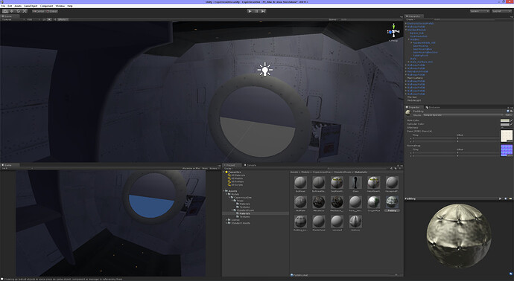Click the scene orientation gizmo

pos(393,32)
